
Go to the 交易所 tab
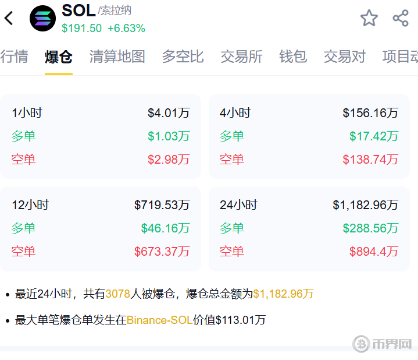241,57
